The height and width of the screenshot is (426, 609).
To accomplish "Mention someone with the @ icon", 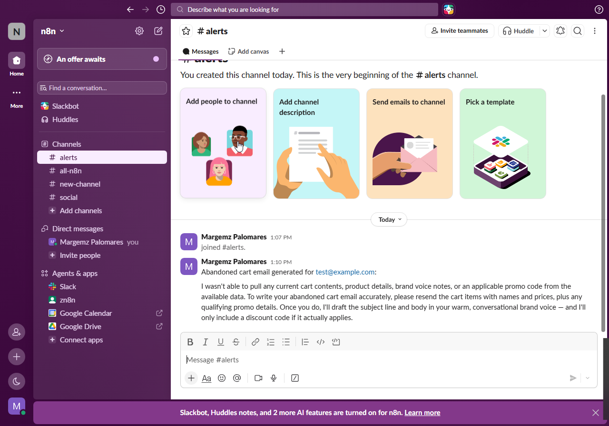I will [x=237, y=378].
